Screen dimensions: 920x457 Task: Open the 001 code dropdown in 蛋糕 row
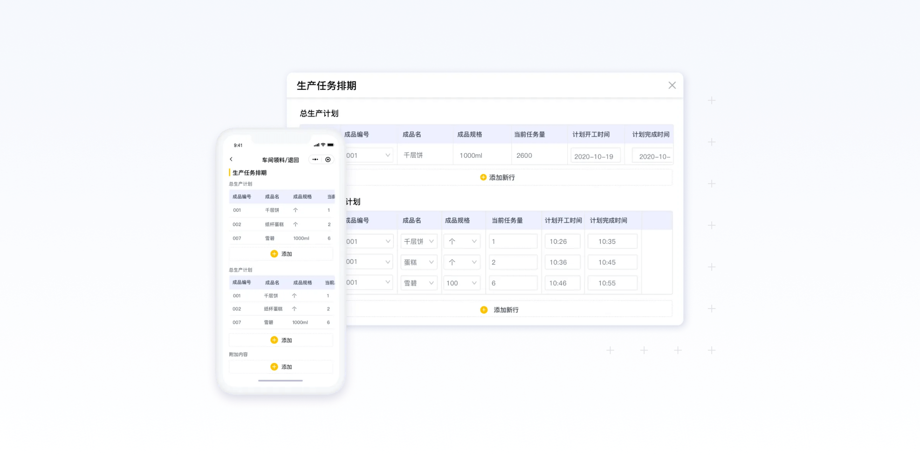pos(368,262)
